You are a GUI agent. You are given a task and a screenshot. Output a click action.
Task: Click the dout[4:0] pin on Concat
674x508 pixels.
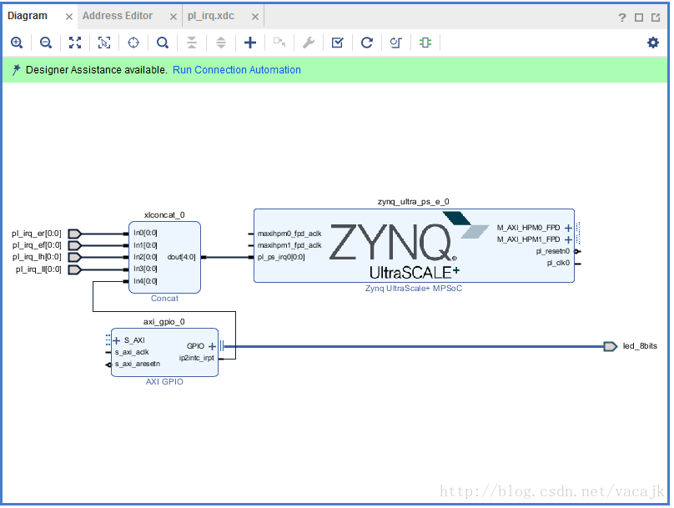click(x=181, y=257)
